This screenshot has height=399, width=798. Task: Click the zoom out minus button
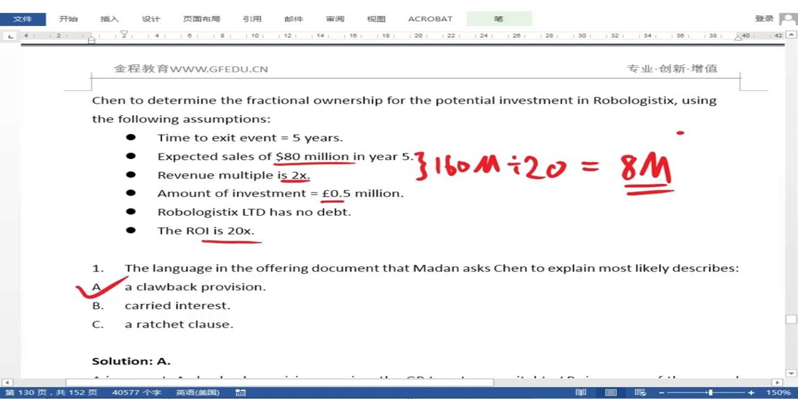(x=662, y=393)
